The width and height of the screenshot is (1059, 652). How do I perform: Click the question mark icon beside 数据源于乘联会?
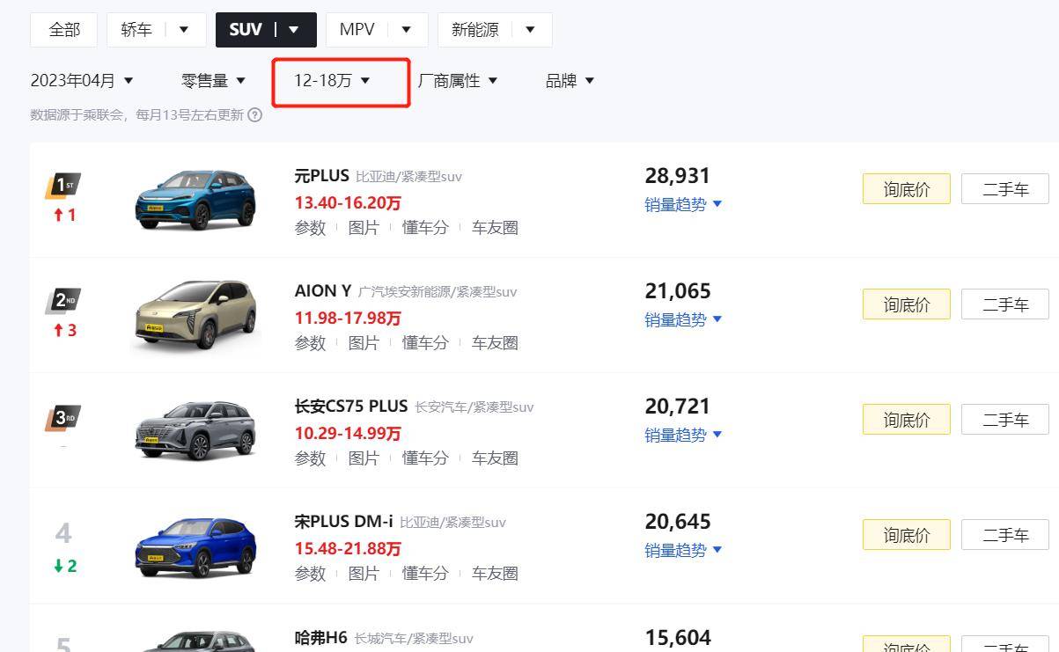(x=254, y=114)
